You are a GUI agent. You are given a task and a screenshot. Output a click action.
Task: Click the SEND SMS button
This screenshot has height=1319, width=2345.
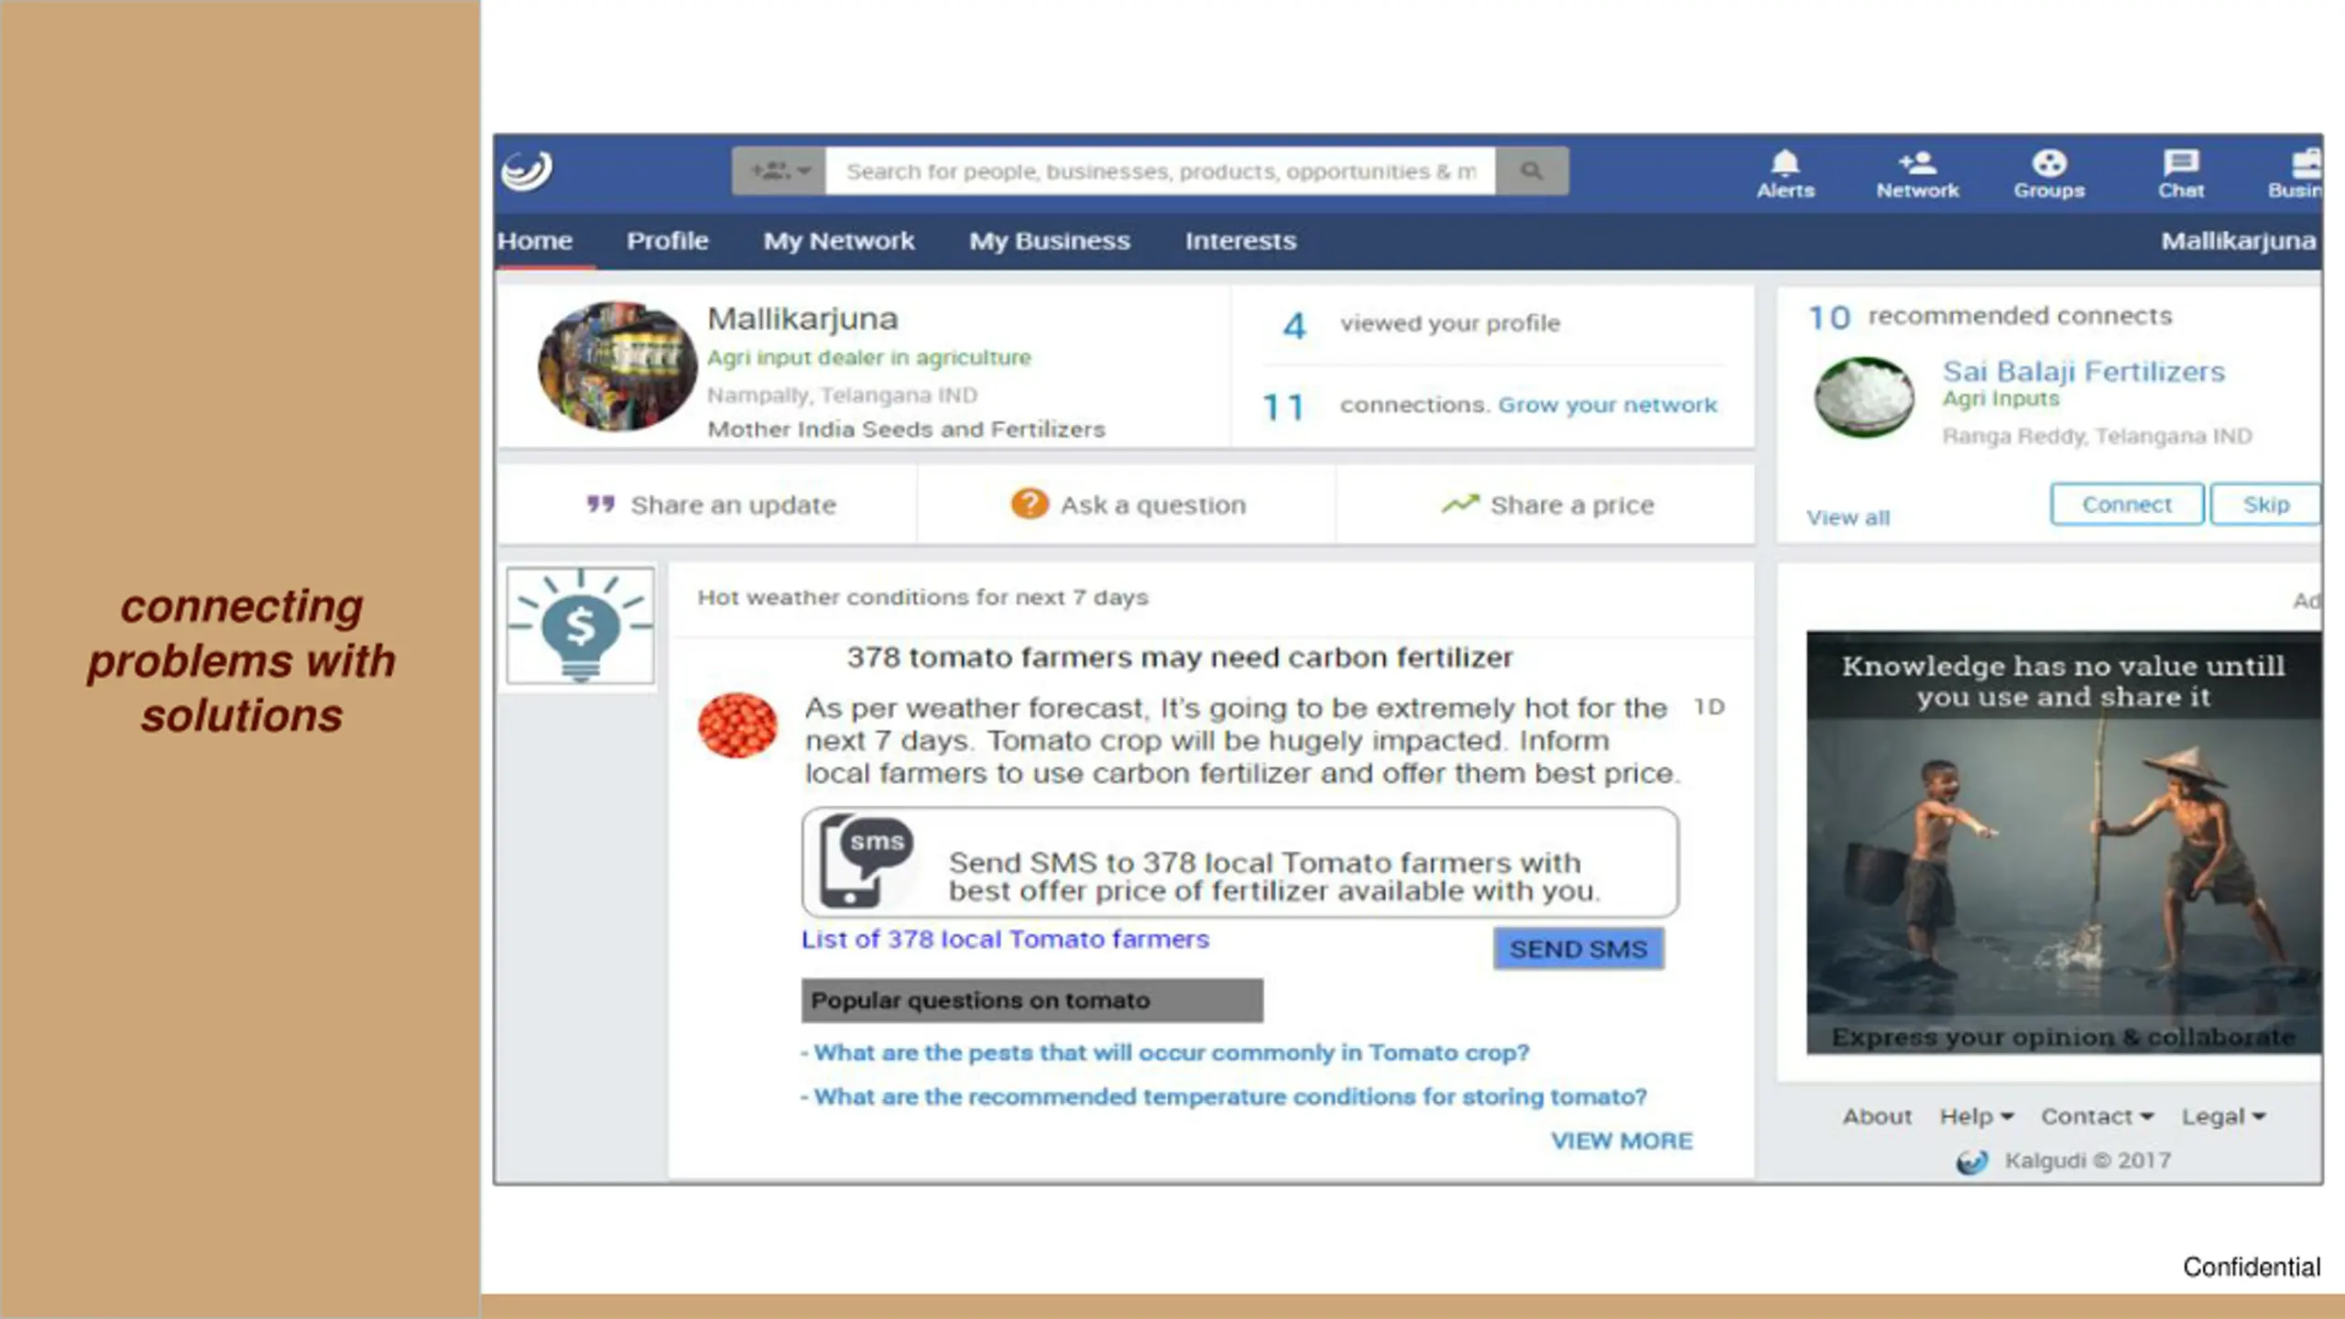[x=1578, y=949]
